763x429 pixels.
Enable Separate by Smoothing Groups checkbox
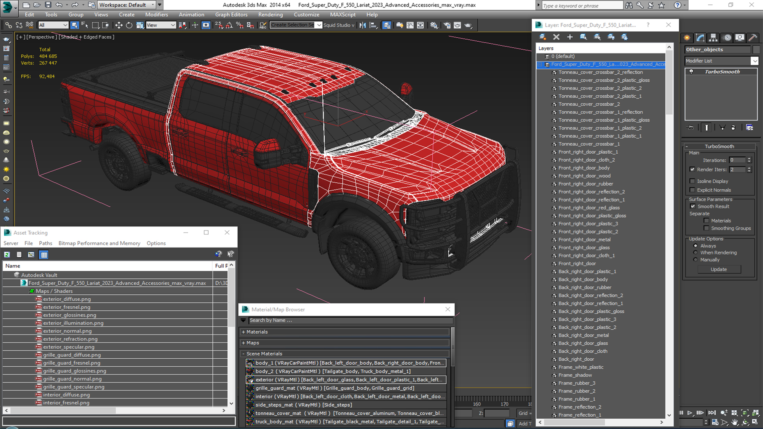pyautogui.click(x=706, y=228)
